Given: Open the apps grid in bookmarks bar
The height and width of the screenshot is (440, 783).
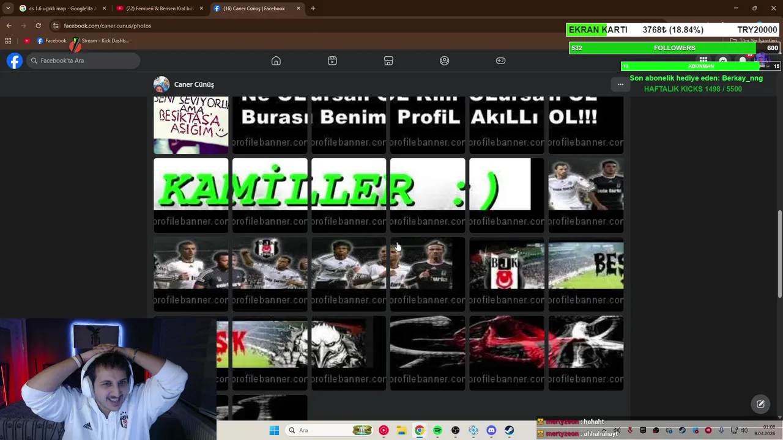Looking at the screenshot, I should click(8, 41).
